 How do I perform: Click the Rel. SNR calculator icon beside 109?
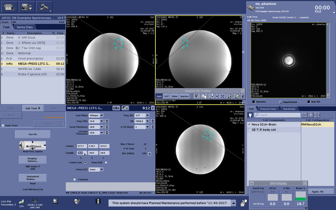click(150, 154)
